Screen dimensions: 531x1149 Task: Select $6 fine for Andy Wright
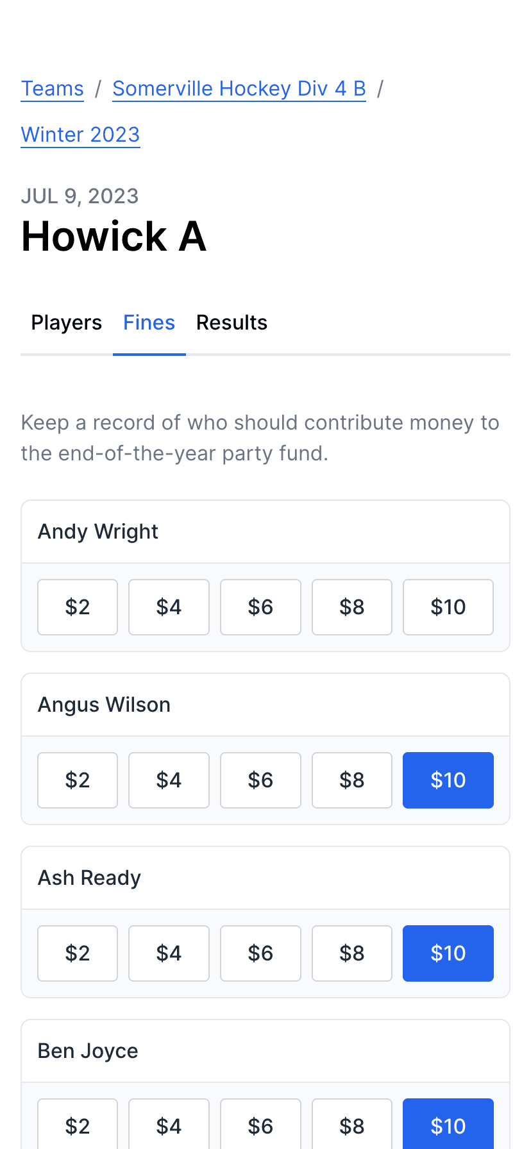[x=260, y=607]
